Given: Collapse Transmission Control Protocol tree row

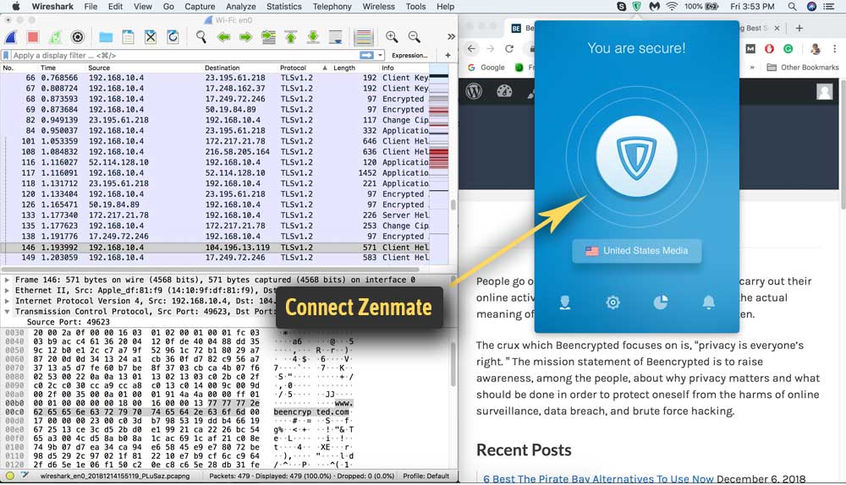Looking at the screenshot, I should point(7,312).
